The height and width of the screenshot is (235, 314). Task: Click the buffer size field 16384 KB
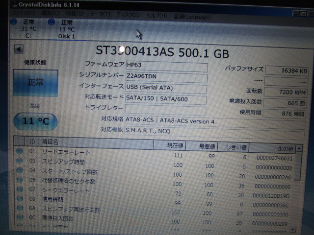tap(287, 70)
